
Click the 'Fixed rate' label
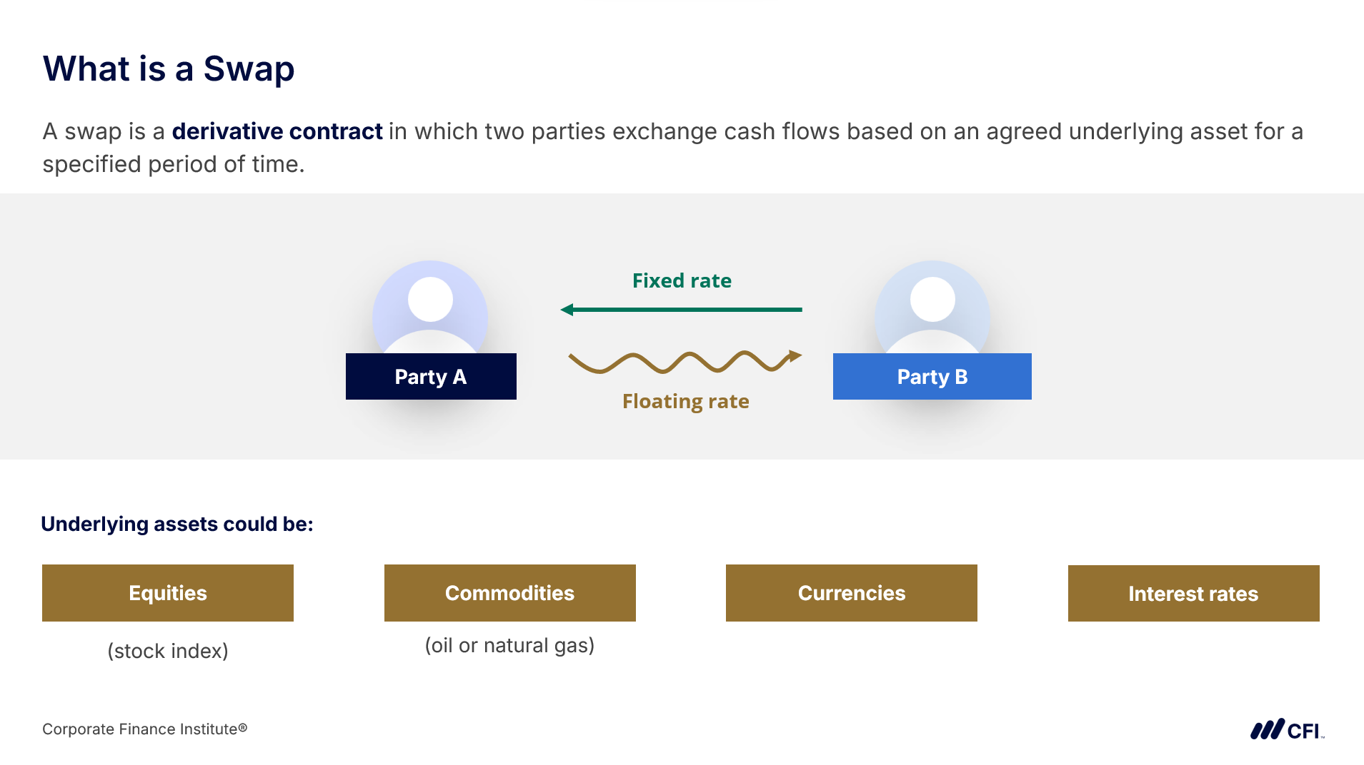(x=682, y=280)
